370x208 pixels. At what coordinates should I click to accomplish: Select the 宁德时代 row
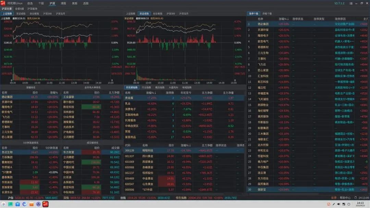(91, 162)
